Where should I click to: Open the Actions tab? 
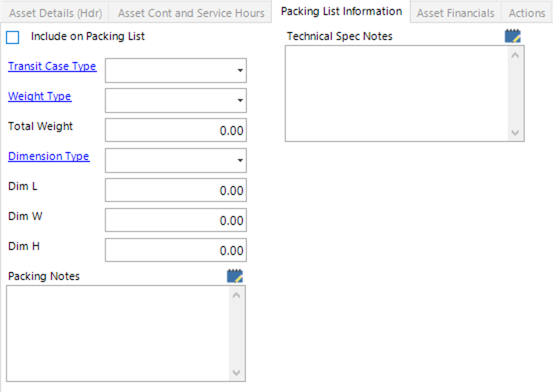pos(526,13)
